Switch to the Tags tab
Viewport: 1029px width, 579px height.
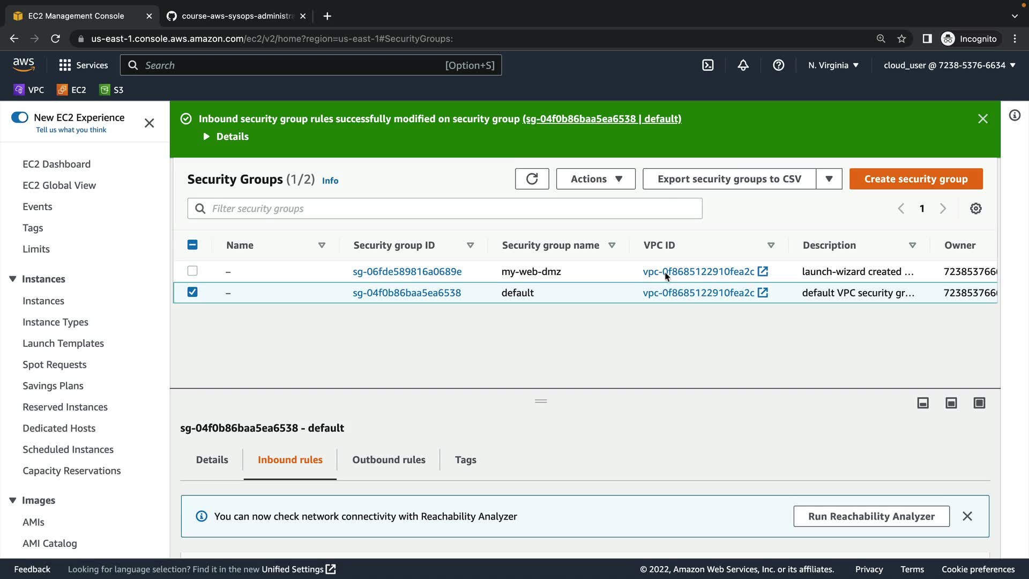(x=465, y=459)
